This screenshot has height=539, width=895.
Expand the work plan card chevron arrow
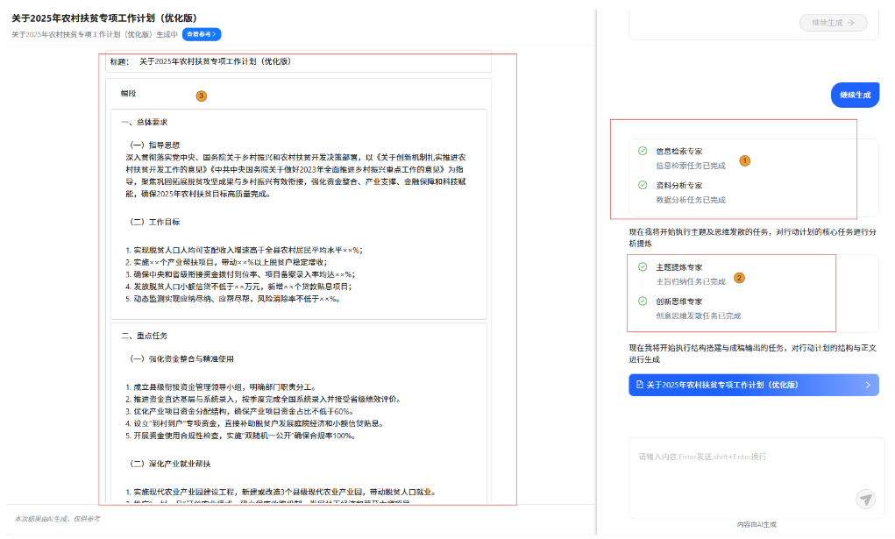[868, 385]
